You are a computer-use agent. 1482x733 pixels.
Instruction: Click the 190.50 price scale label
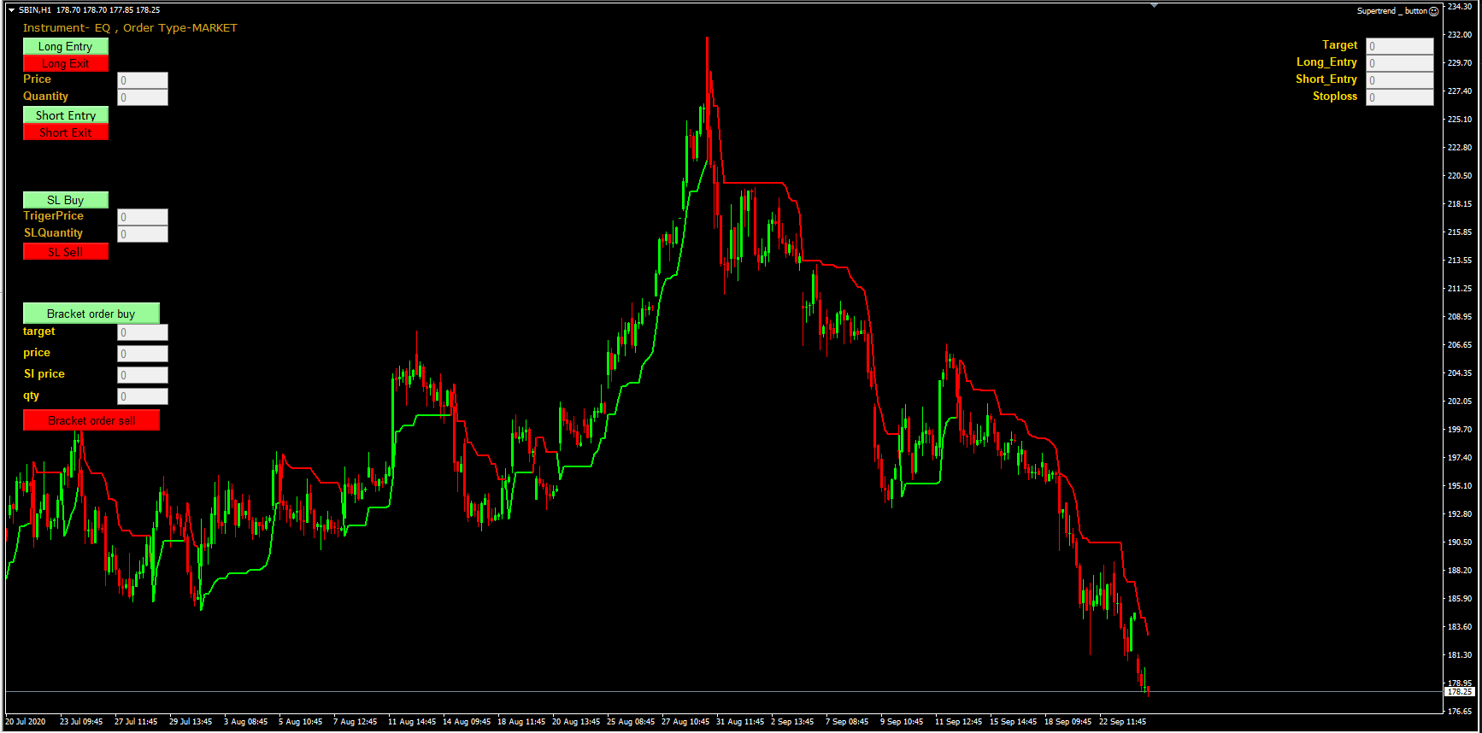1460,542
